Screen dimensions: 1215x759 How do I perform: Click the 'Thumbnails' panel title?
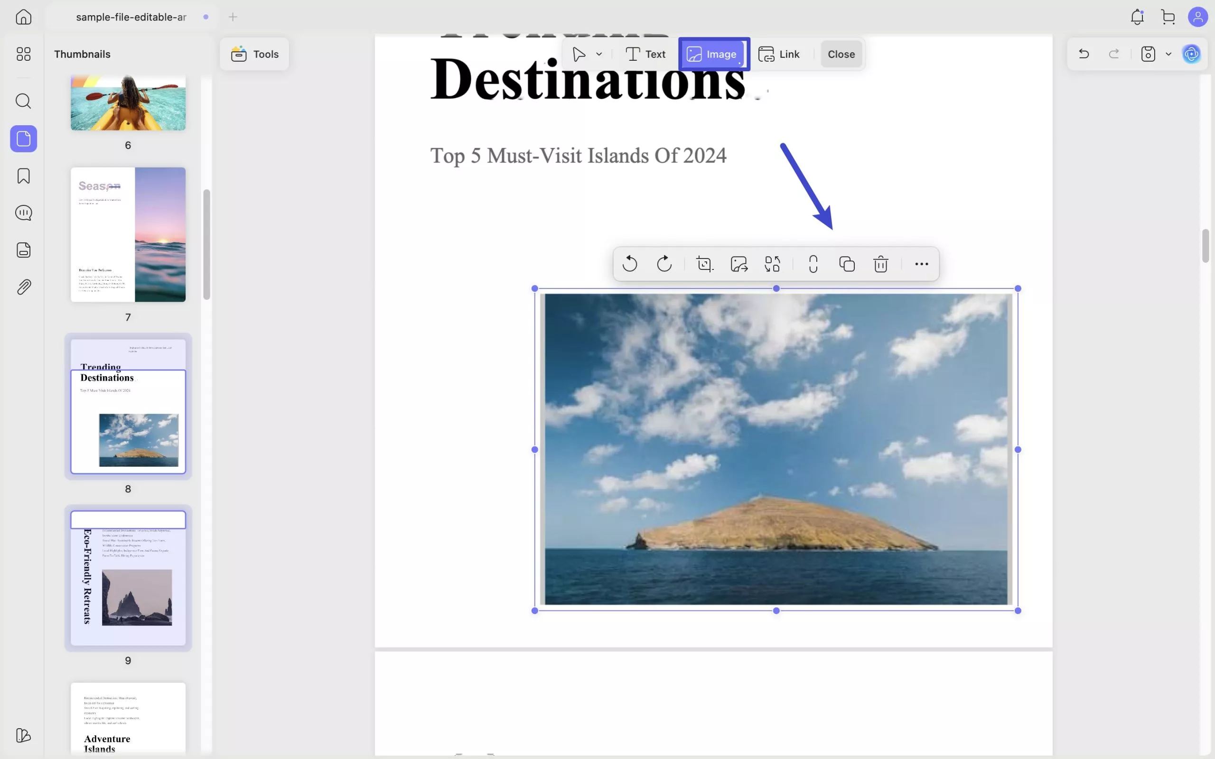click(82, 54)
